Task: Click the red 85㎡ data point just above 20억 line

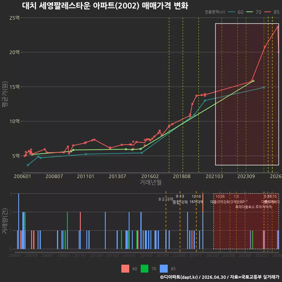Action: pyautogui.click(x=265, y=47)
